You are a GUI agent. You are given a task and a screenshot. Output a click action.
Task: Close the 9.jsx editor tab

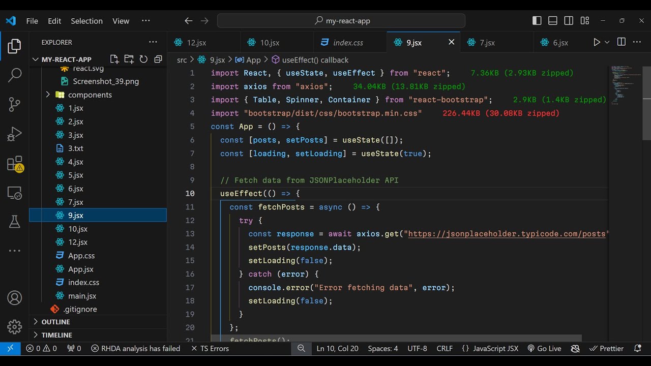point(451,42)
